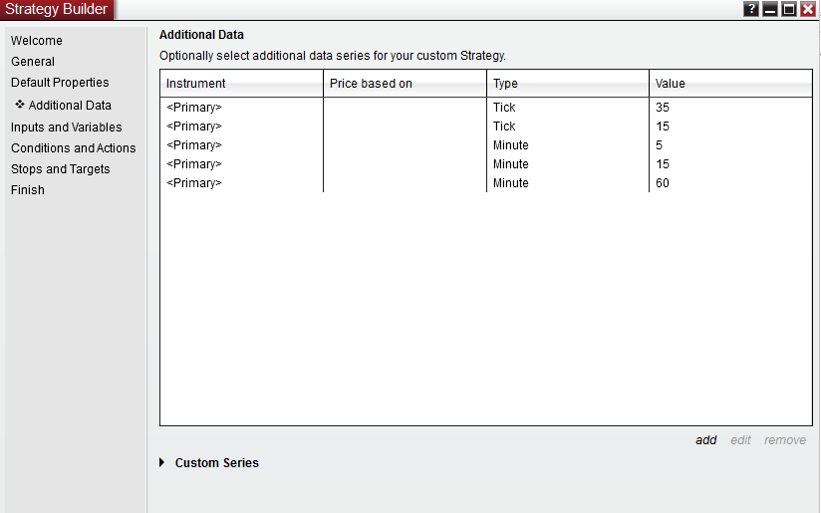
Task: Click the Instrument column header
Action: coord(196,84)
